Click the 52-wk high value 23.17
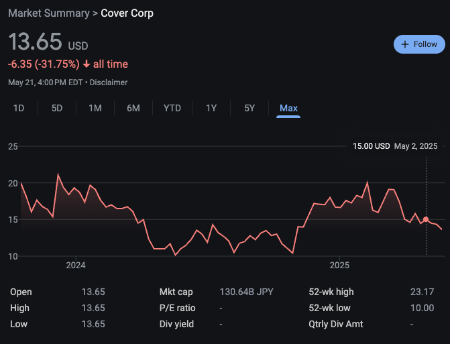 tap(423, 292)
